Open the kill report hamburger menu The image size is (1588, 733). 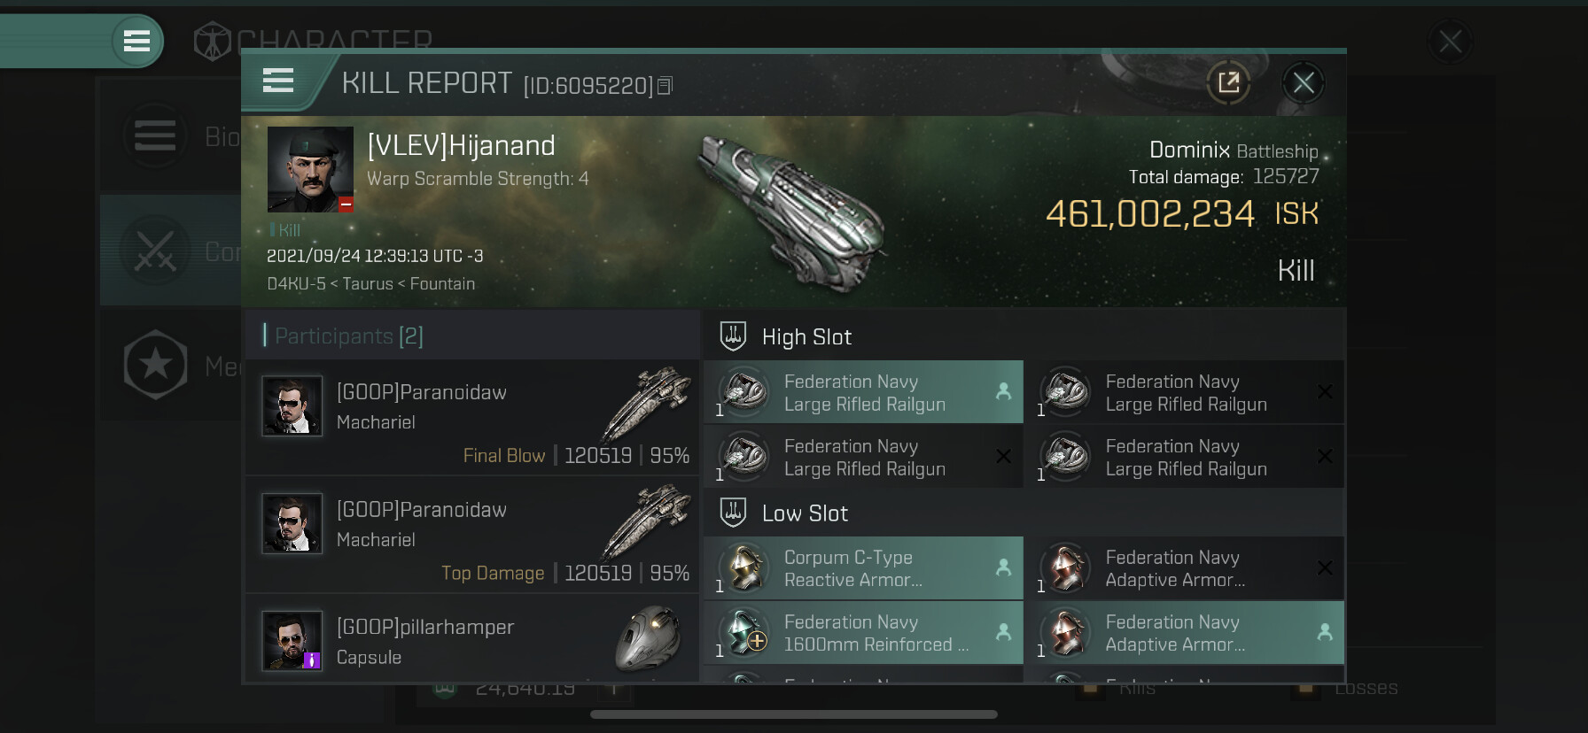pos(278,81)
